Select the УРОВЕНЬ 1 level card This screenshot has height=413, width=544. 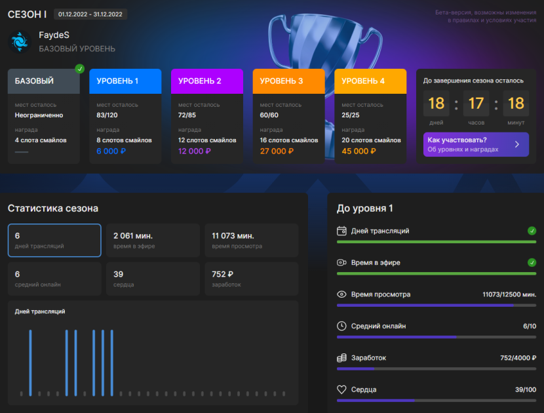tap(125, 116)
